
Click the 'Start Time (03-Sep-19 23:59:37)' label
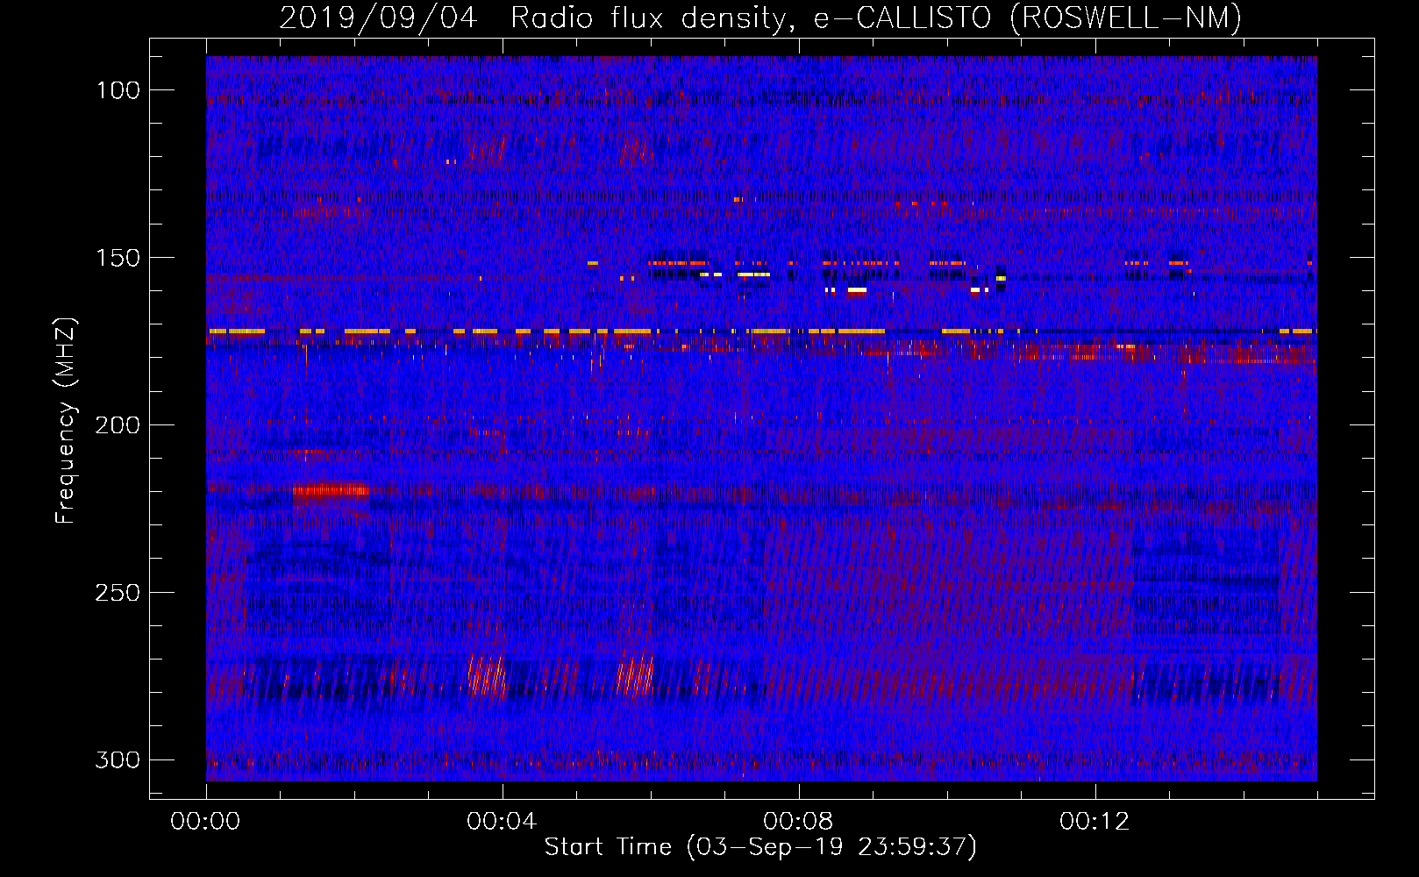(x=760, y=847)
